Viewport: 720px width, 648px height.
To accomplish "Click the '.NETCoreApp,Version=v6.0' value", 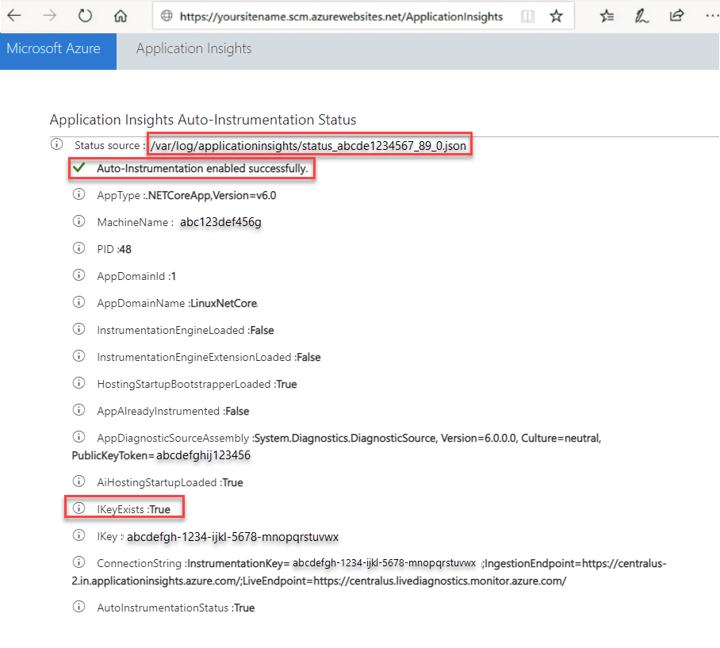I will [x=212, y=196].
